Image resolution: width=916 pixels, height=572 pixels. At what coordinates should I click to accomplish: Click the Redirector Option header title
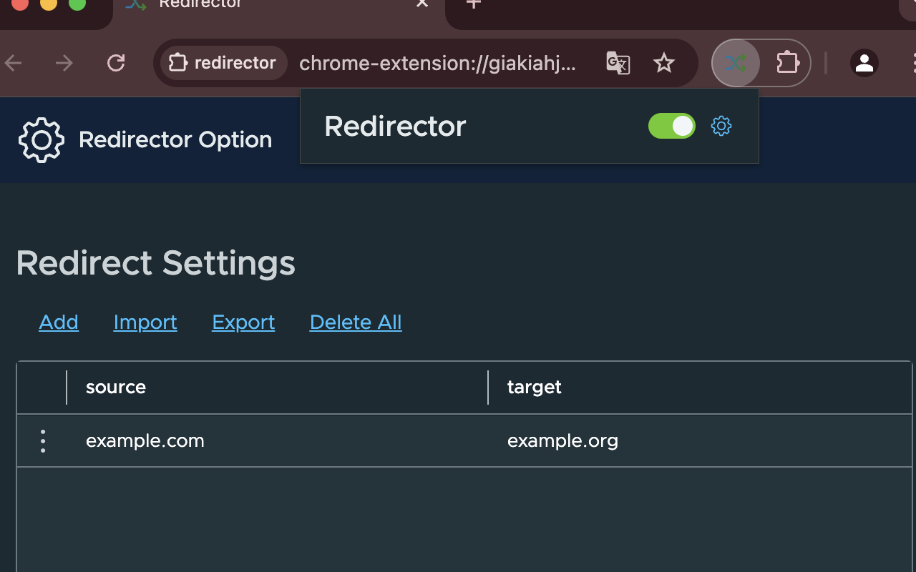tap(175, 139)
